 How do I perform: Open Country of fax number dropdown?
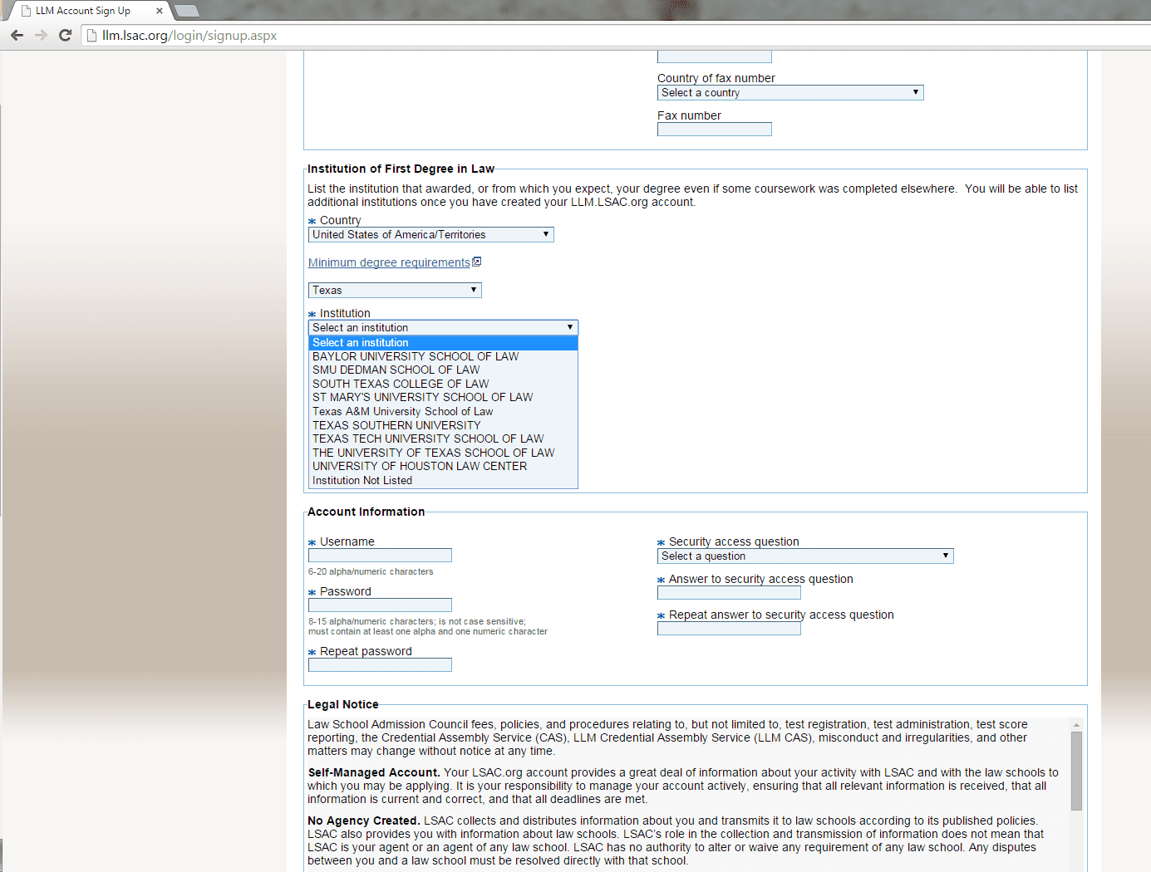[x=790, y=93]
